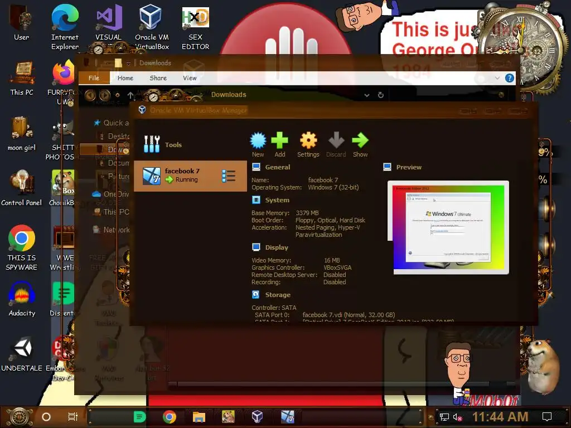Click the Preview panel header
The image size is (571, 428).
tap(409, 167)
